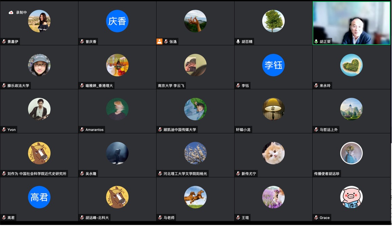Image resolution: width=392 pixels, height=226 pixels.
Task: Select the 李钰 blue avatar circle
Action: point(273,65)
